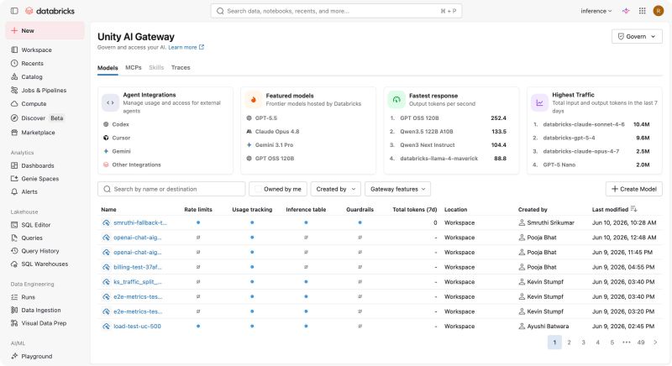Select Cursor agent integration
Viewport: 672px width, 366px height.
[x=117, y=138]
